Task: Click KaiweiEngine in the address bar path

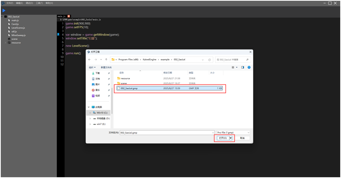Action: coord(150,59)
